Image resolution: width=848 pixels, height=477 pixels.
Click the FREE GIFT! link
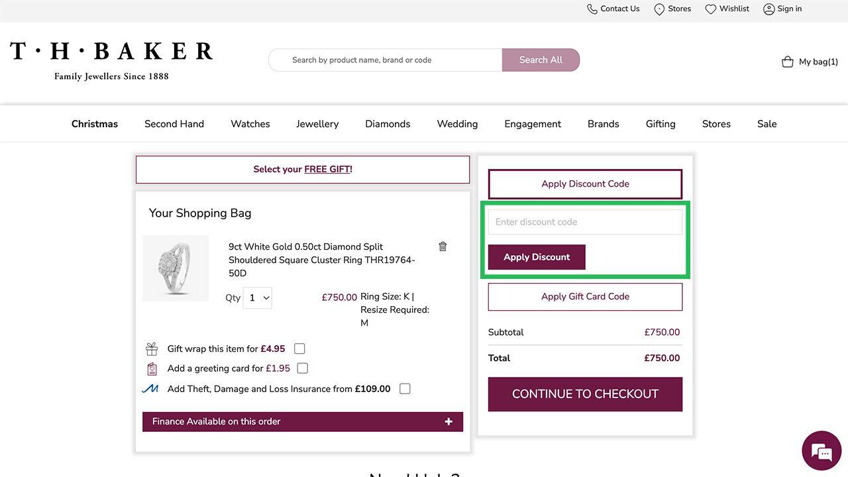[x=328, y=169]
